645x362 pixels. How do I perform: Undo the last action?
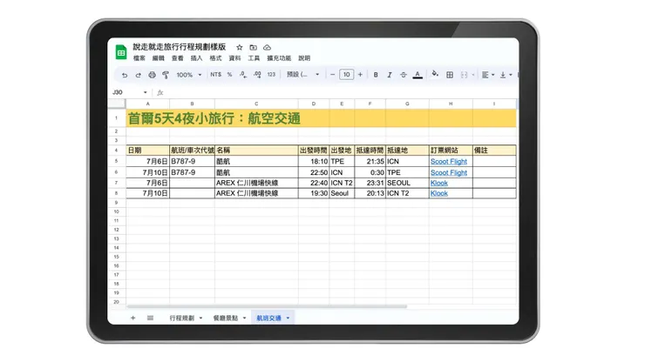[125, 75]
